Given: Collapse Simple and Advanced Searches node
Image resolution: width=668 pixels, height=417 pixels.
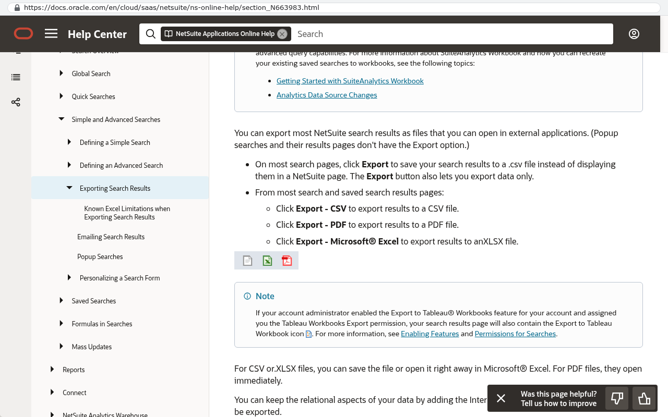Looking at the screenshot, I should pos(62,119).
